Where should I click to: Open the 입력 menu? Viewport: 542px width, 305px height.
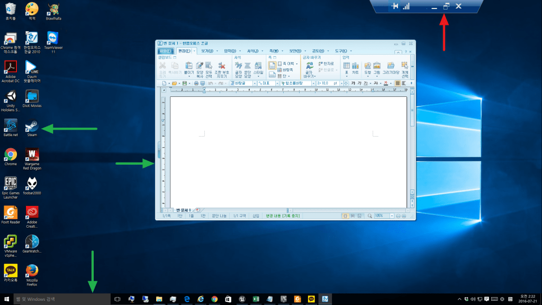229,51
